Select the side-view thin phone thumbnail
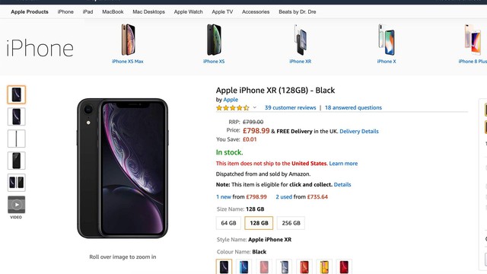 point(17,139)
